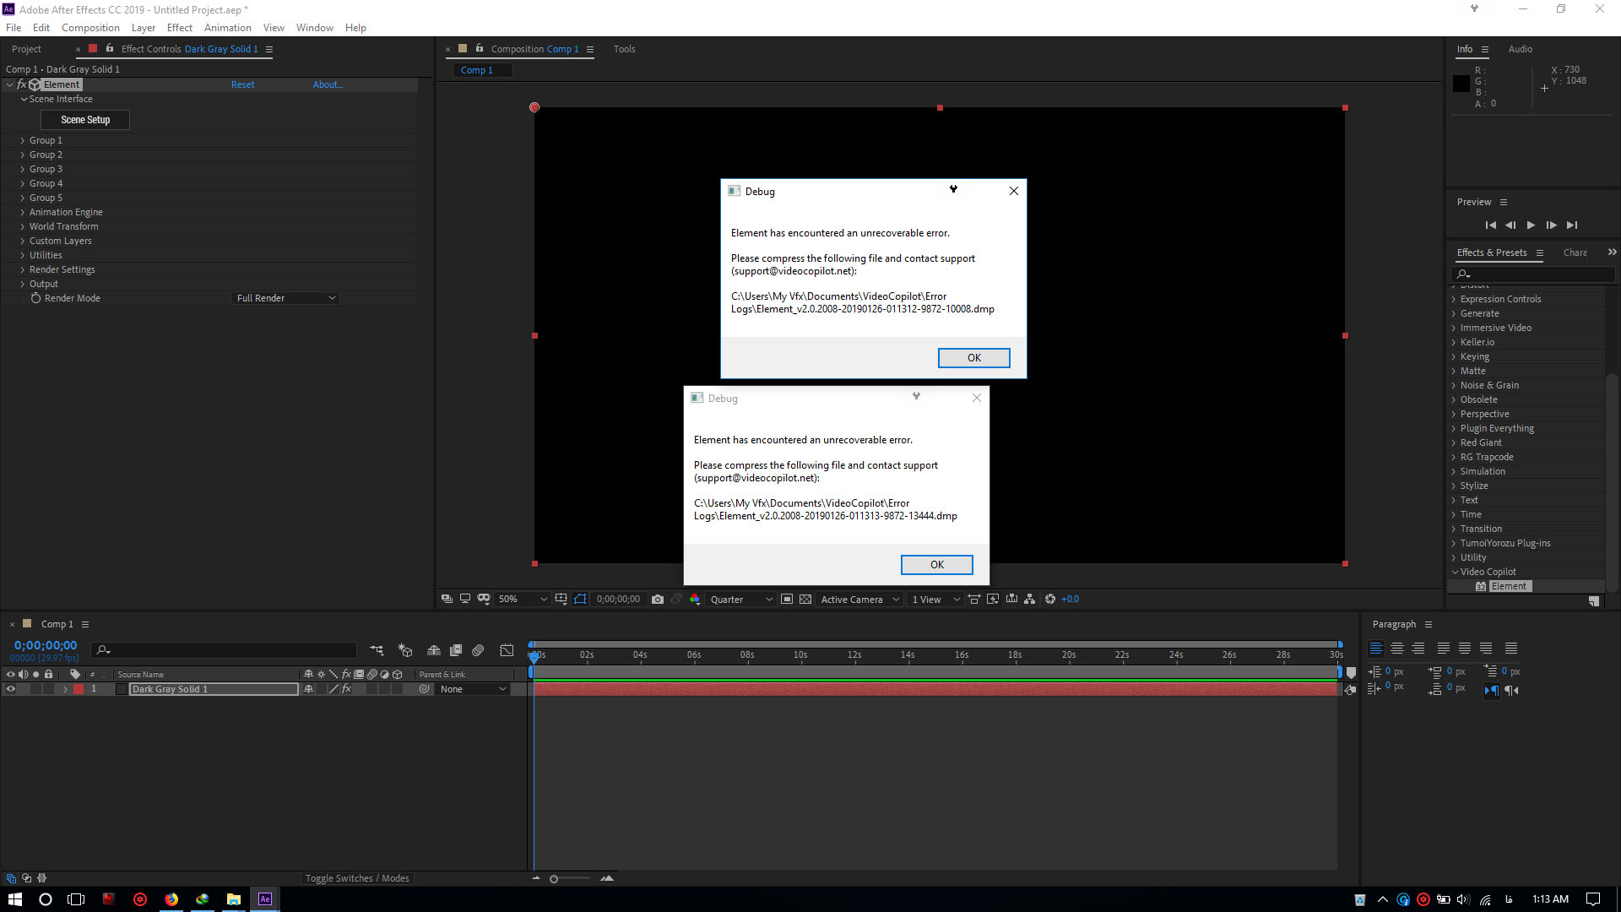
Task: Open Info panel menu icon
Action: 1485,50
